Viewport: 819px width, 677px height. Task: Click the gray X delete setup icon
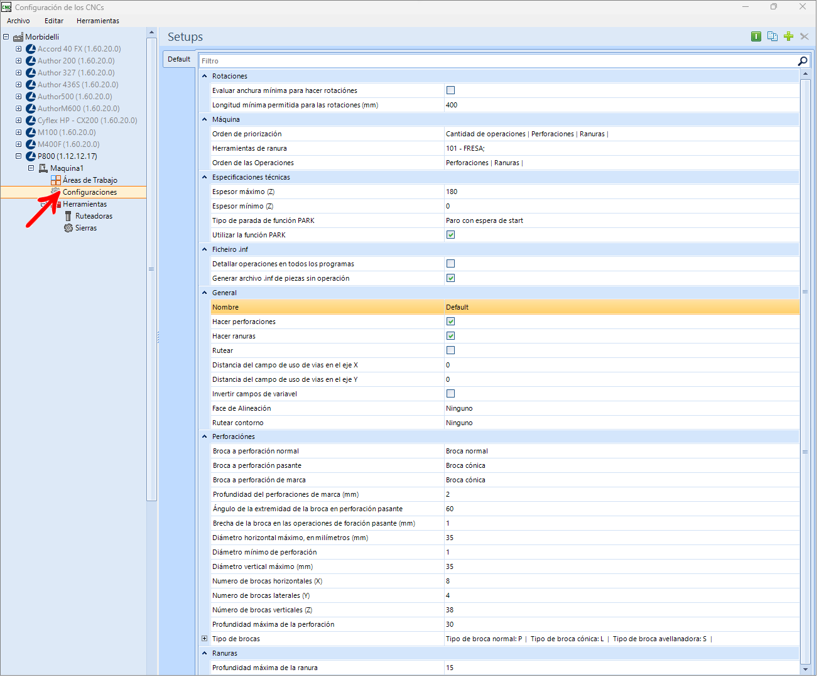tap(805, 36)
